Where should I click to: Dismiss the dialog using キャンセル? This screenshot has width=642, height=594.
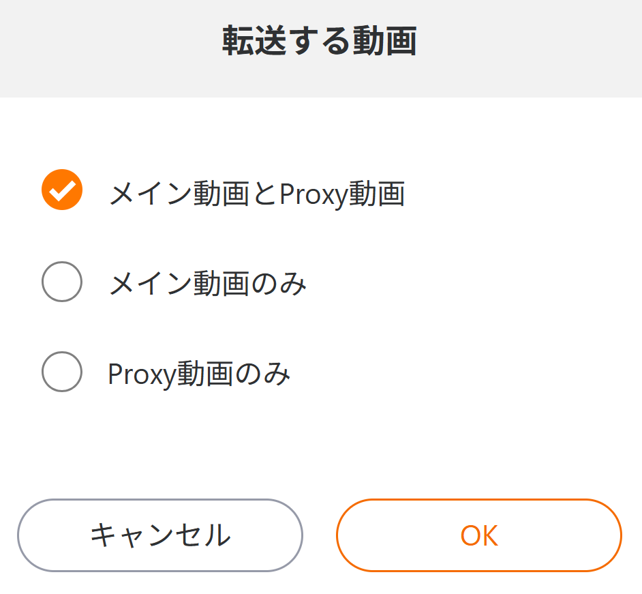click(160, 535)
